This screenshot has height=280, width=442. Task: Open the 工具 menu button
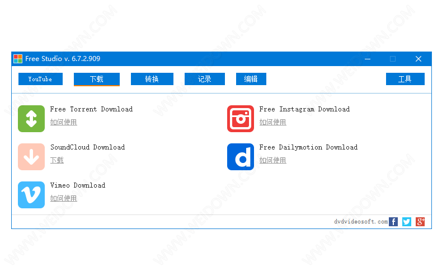click(x=405, y=79)
